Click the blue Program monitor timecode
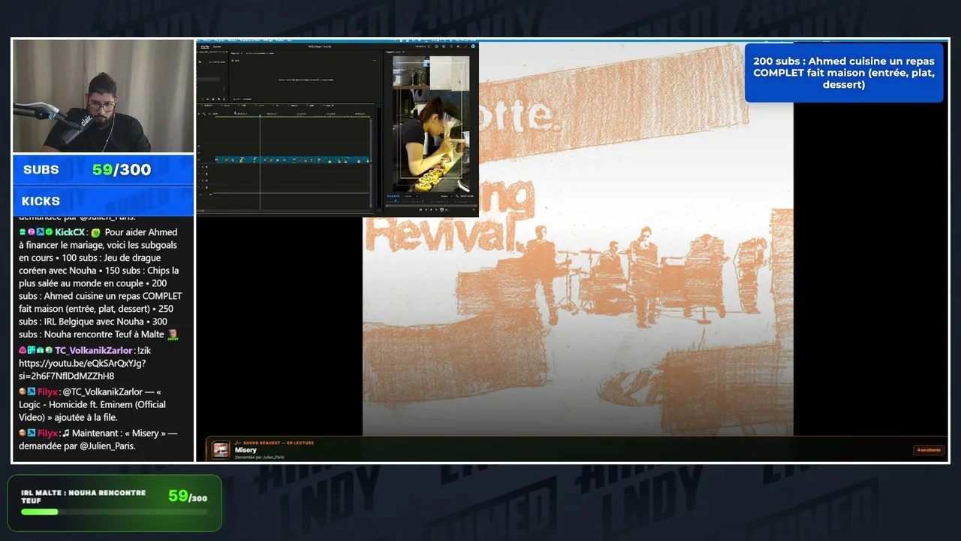 click(x=392, y=195)
